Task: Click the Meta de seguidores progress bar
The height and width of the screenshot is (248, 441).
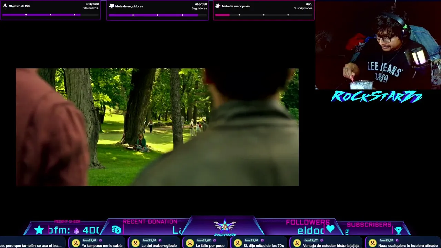Action: [157, 15]
